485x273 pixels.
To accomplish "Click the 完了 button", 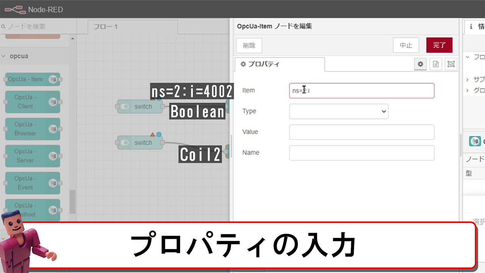I will 439,45.
